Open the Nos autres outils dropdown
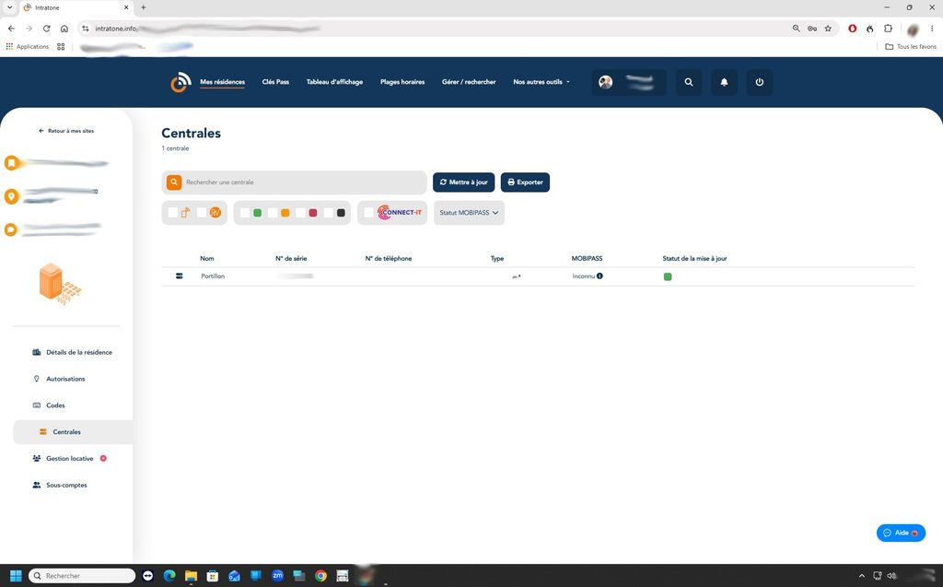 541,82
